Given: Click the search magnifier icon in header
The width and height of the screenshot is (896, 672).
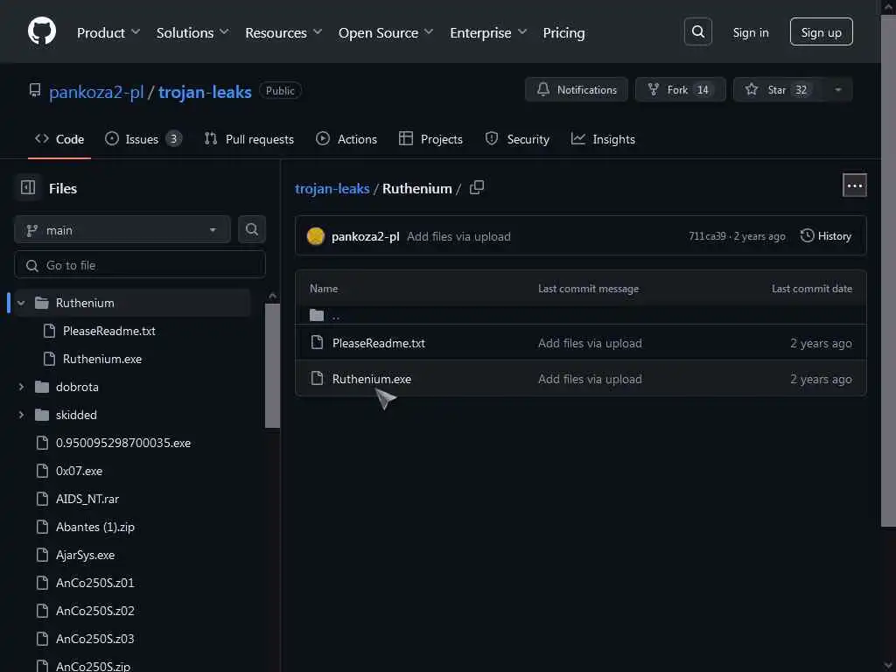Looking at the screenshot, I should pyautogui.click(x=697, y=31).
